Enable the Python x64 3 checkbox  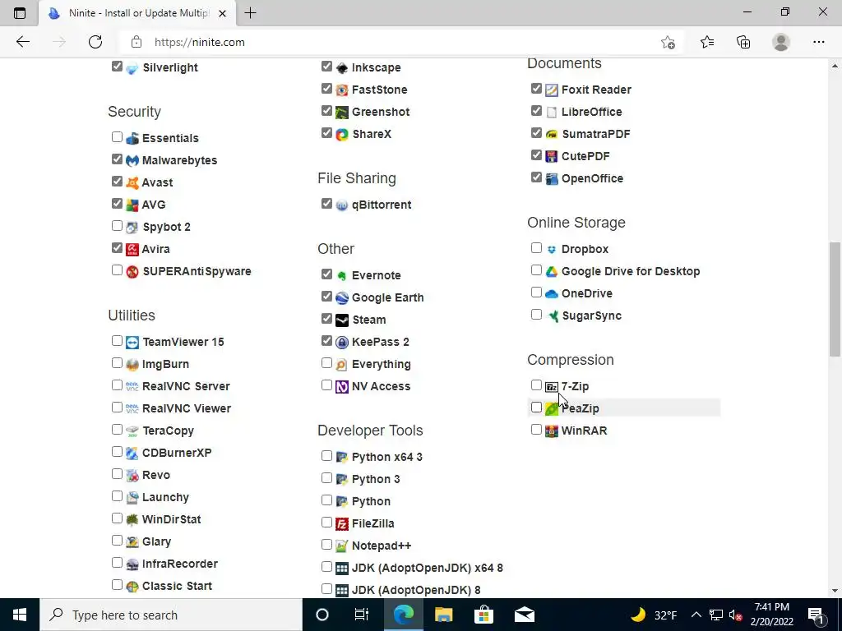pyautogui.click(x=326, y=455)
